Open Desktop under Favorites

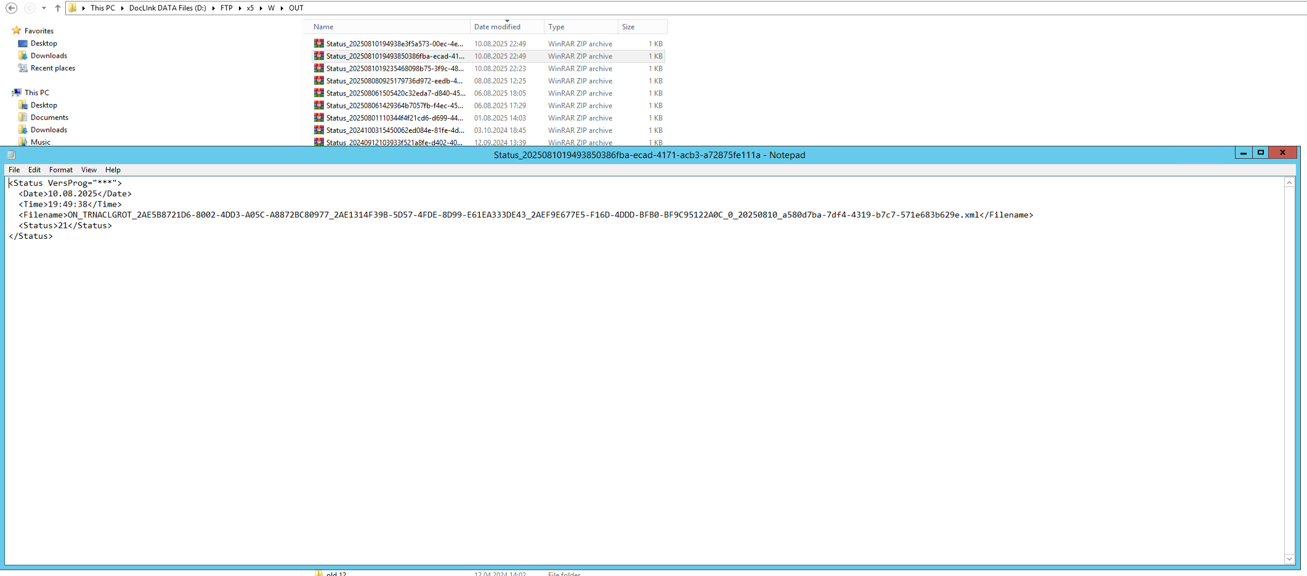[x=44, y=43]
